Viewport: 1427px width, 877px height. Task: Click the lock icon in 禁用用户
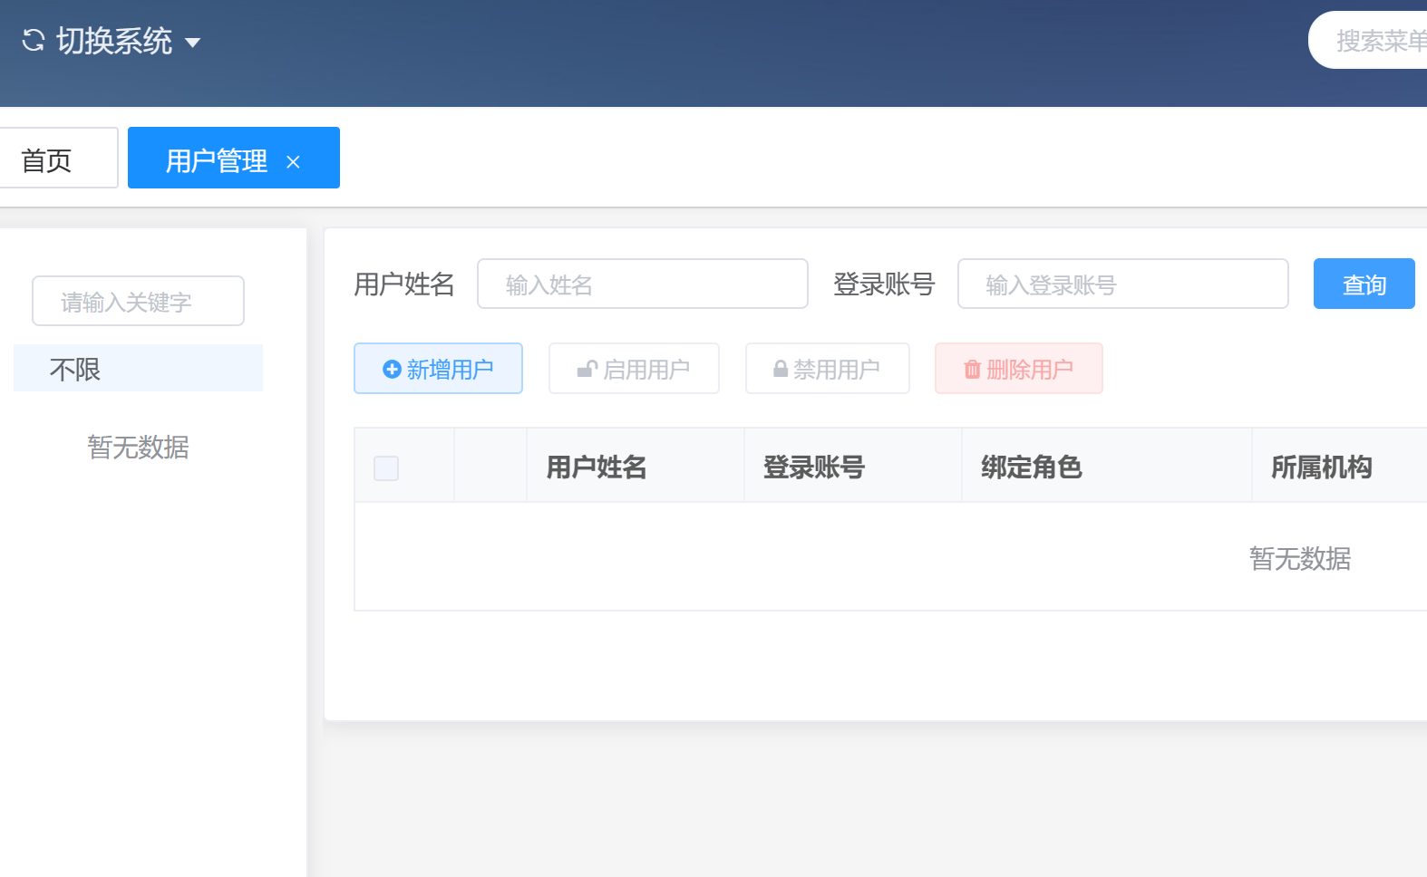click(x=781, y=369)
